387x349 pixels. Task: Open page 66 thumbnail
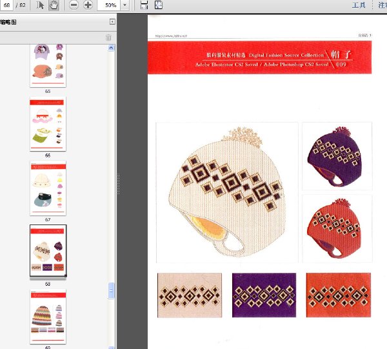[x=48, y=124]
